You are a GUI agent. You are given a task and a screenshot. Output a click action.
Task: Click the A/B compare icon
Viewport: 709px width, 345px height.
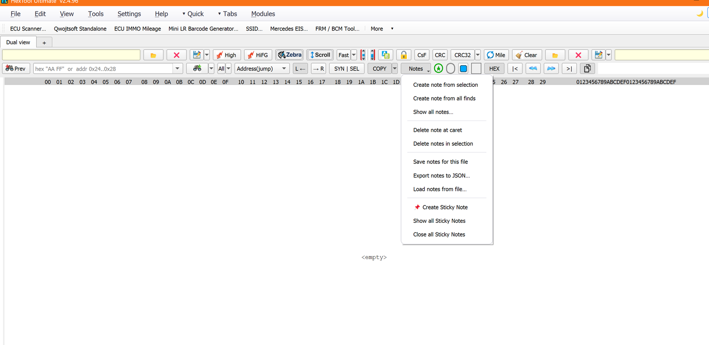click(386, 55)
